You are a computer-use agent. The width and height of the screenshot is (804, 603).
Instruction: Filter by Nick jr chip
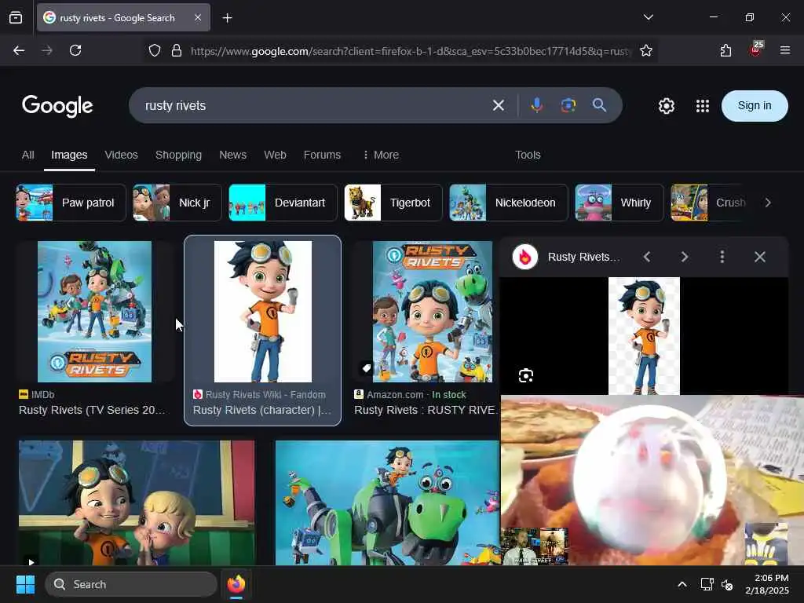click(x=177, y=203)
